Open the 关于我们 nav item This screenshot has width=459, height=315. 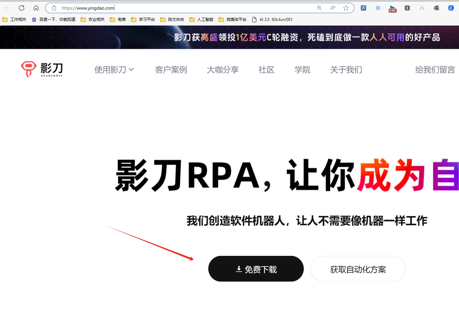(x=346, y=70)
